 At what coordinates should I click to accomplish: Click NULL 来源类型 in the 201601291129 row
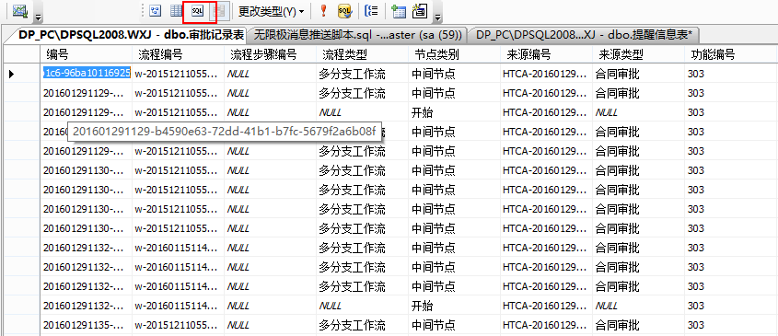point(607,112)
